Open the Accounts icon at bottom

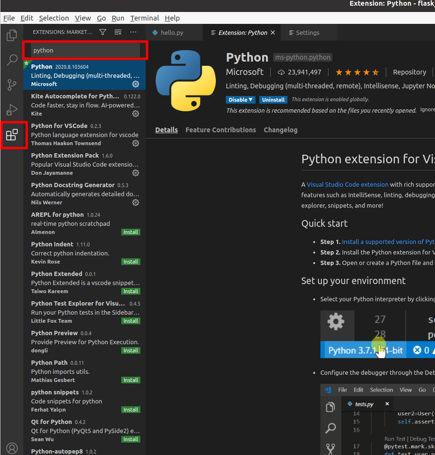tap(12, 448)
